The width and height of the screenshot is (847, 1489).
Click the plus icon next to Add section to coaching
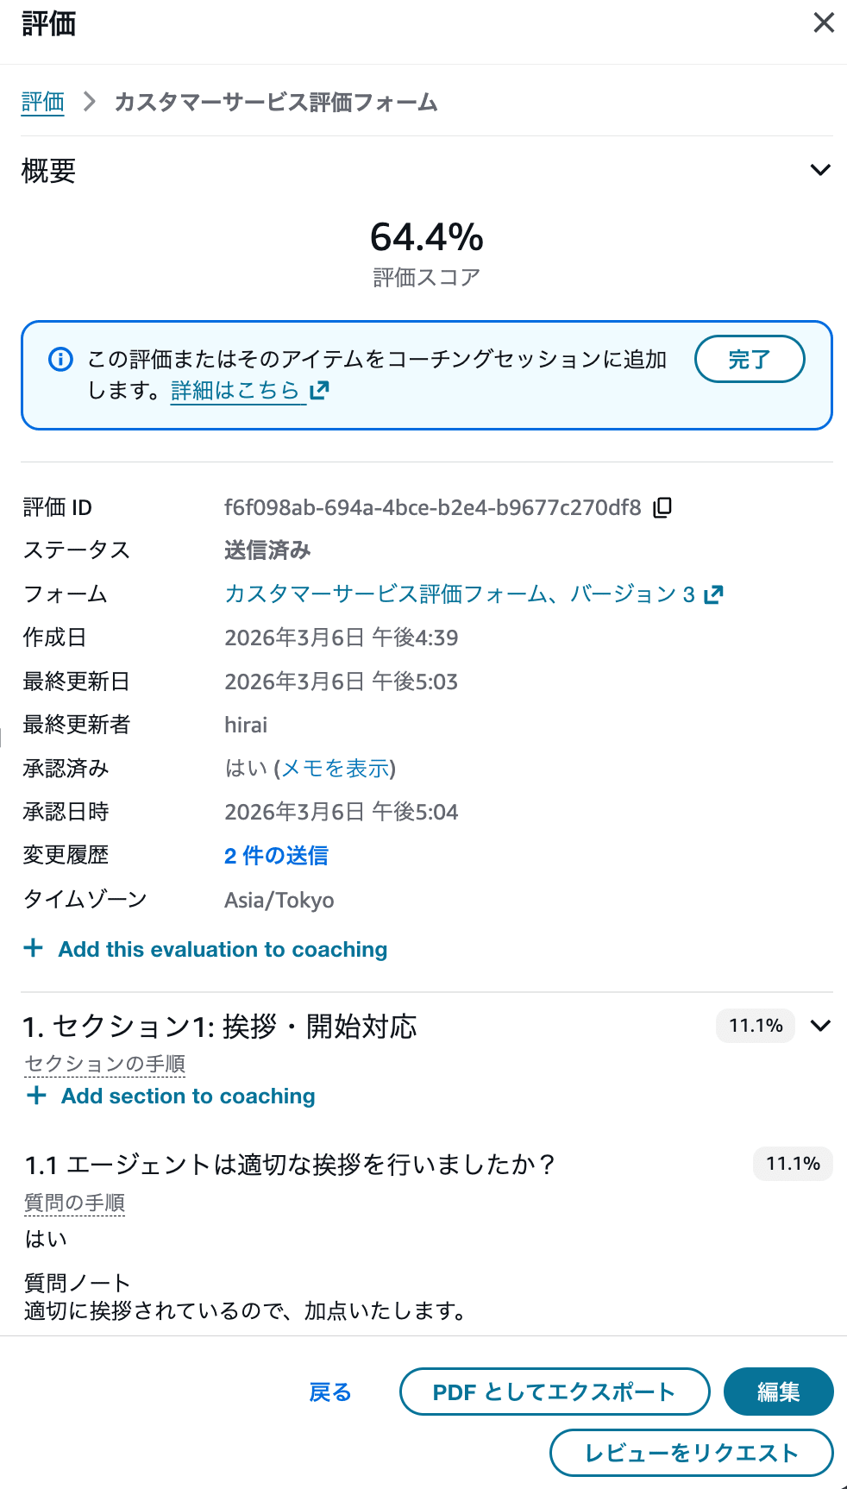[x=35, y=1095]
